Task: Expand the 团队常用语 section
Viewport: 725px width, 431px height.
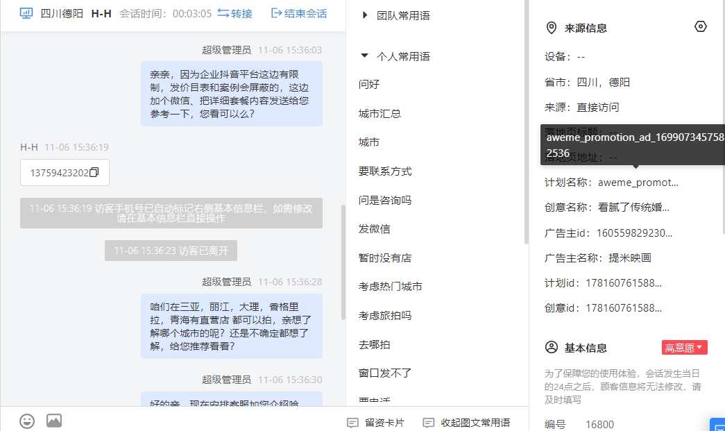Action: [397, 16]
